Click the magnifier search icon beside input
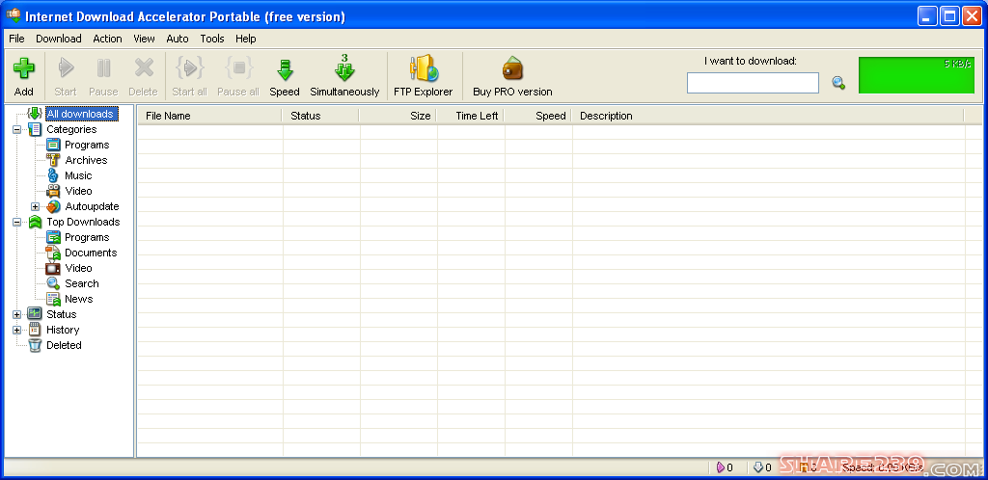The height and width of the screenshot is (480, 988). (838, 83)
